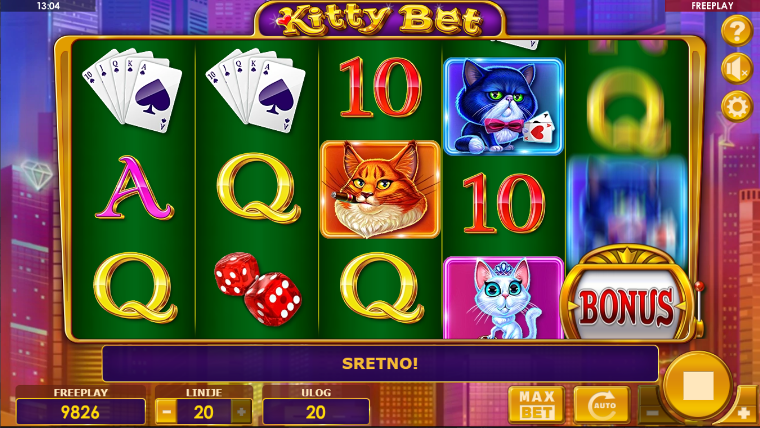Stop the spin with the round stop button
The width and height of the screenshot is (760, 428).
pos(698,386)
